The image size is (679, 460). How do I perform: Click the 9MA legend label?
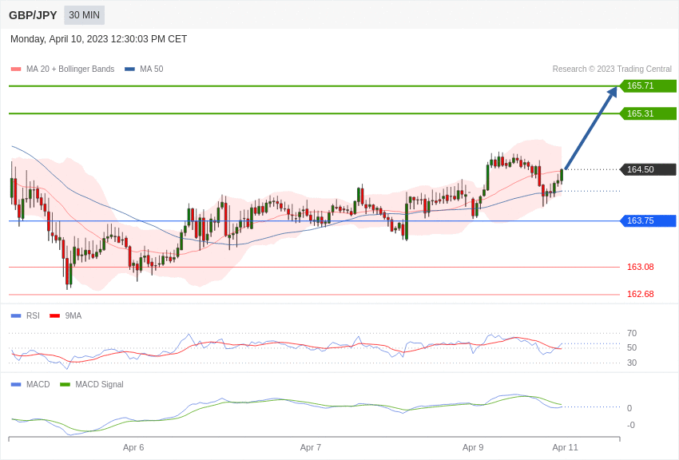pos(73,316)
